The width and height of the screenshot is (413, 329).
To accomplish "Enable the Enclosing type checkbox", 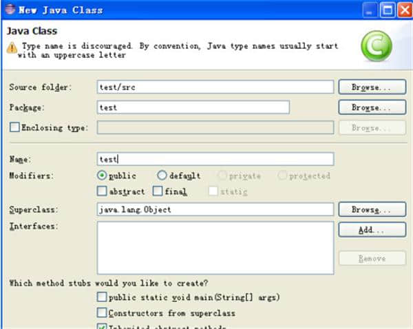I will click(x=14, y=127).
